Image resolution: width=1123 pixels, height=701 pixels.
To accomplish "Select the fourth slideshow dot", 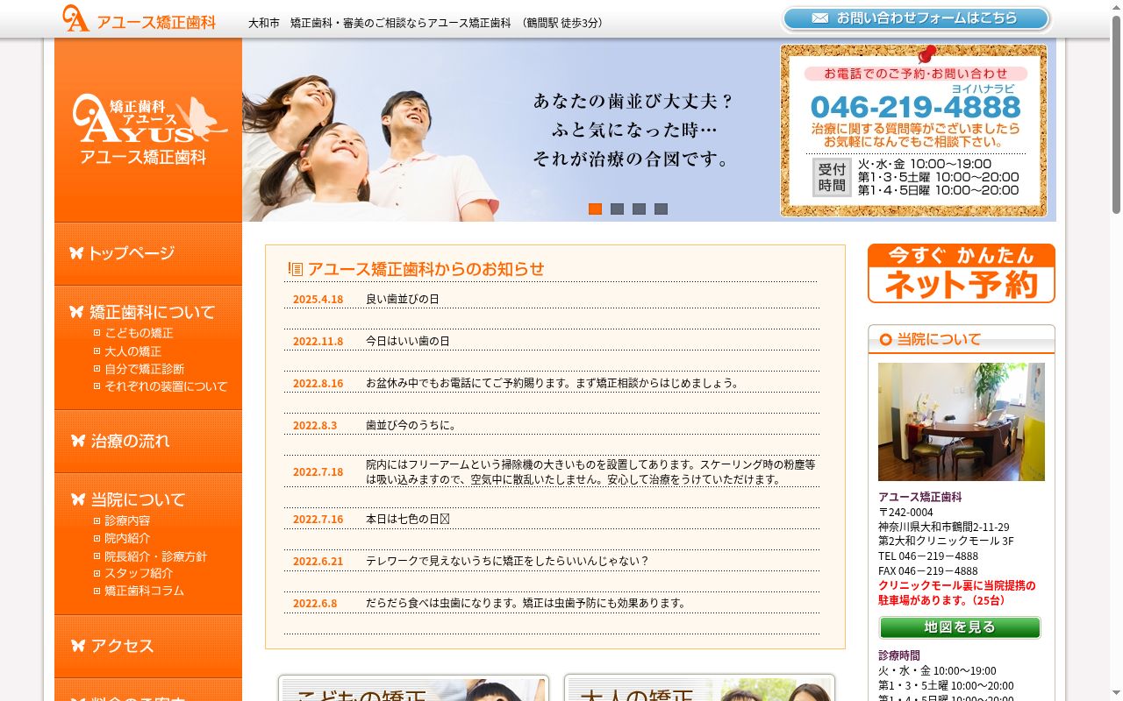I will pyautogui.click(x=661, y=209).
